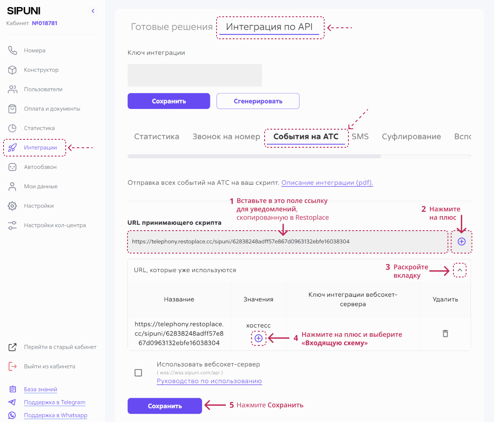Viewport: 494px width, 422px height.
Task: Open the Пользователи section icon
Action: 12,89
